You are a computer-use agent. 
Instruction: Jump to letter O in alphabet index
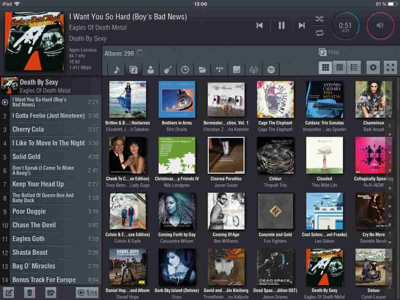pyautogui.click(x=390, y=197)
